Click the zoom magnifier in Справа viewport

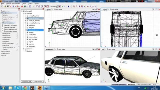click(x=93, y=9)
